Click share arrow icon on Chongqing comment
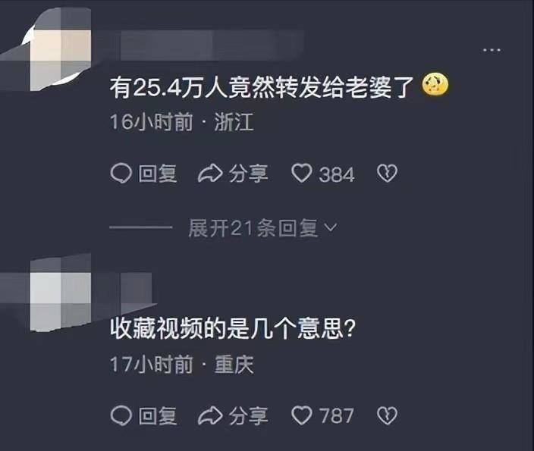This screenshot has width=534, height=451. coord(210,415)
